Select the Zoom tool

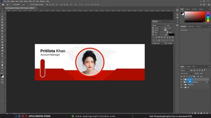click(2, 68)
